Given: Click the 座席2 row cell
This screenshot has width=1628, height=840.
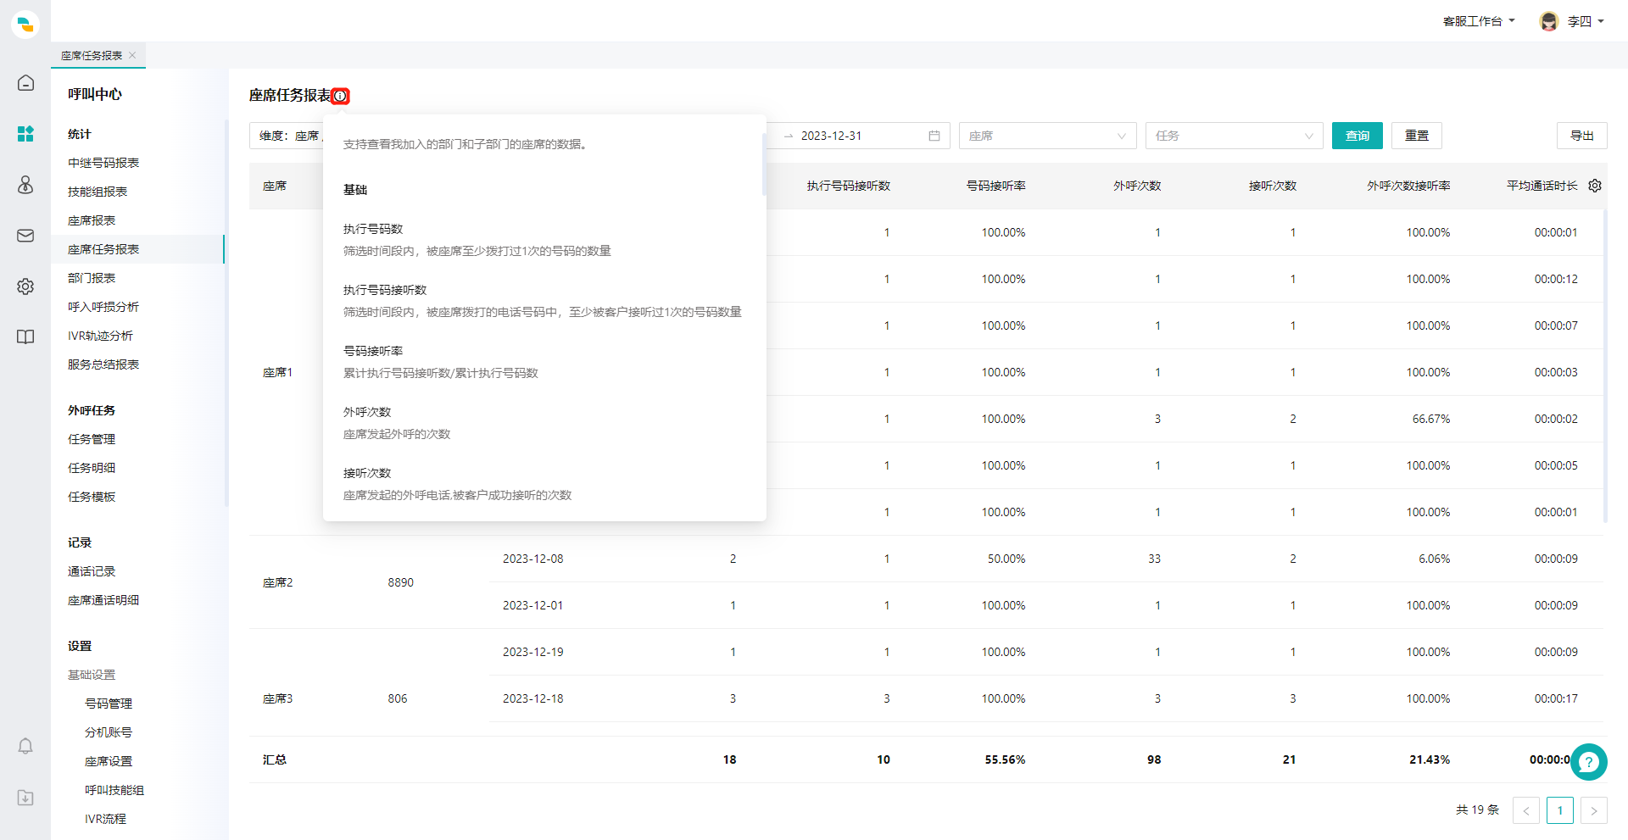Looking at the screenshot, I should click(277, 582).
